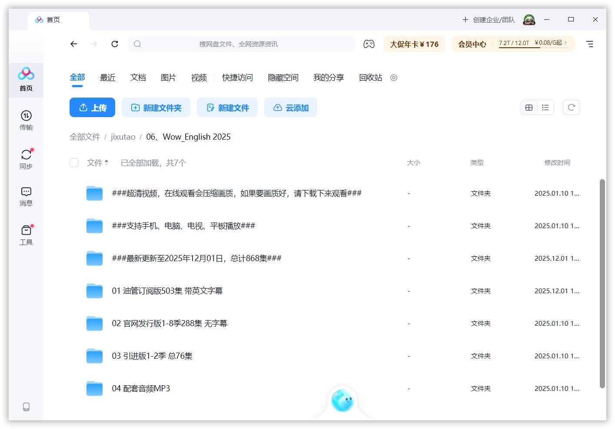Screen dimensions: 615x429
Task: Open the 传输 transfer panel icon
Action: (26, 120)
